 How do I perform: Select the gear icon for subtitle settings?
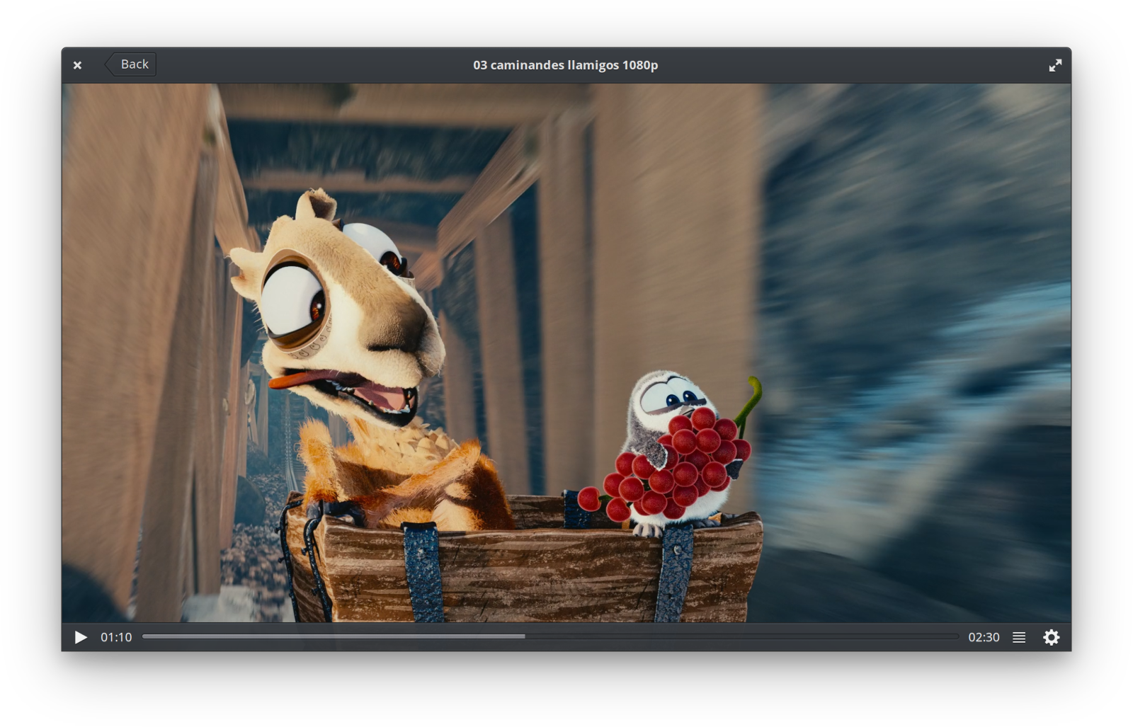(x=1052, y=637)
